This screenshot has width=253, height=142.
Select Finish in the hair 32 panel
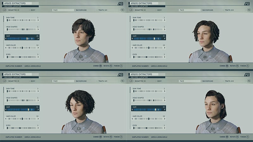[245, 137]
